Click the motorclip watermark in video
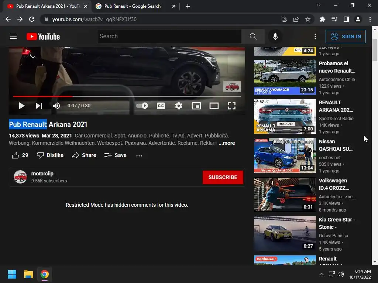Viewport: 378px width, 283px height. pos(232,86)
